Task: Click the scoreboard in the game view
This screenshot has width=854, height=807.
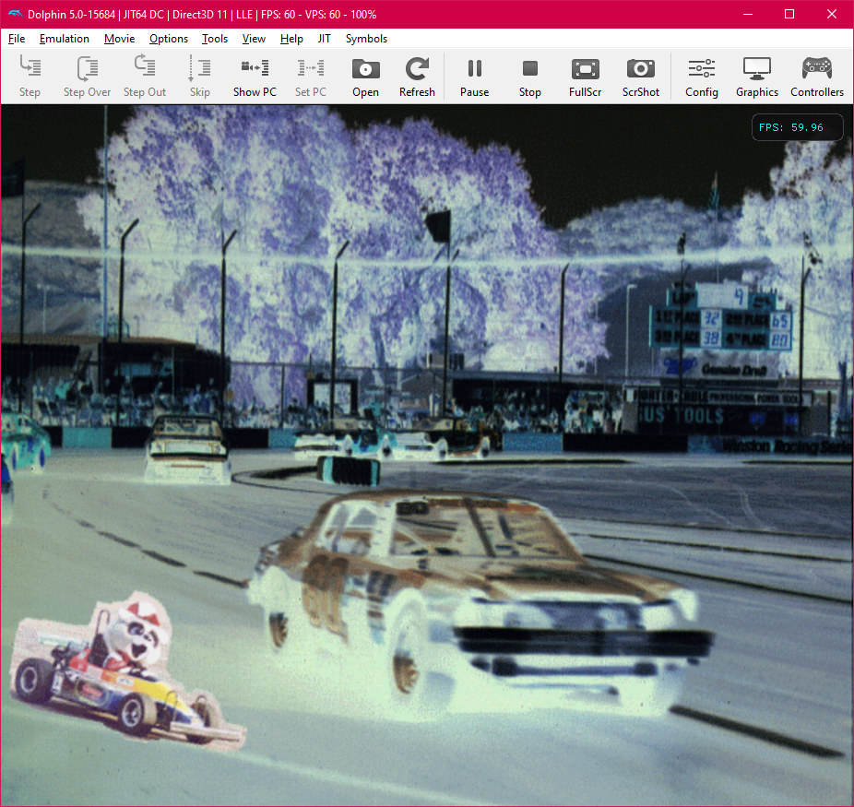Action: click(720, 315)
